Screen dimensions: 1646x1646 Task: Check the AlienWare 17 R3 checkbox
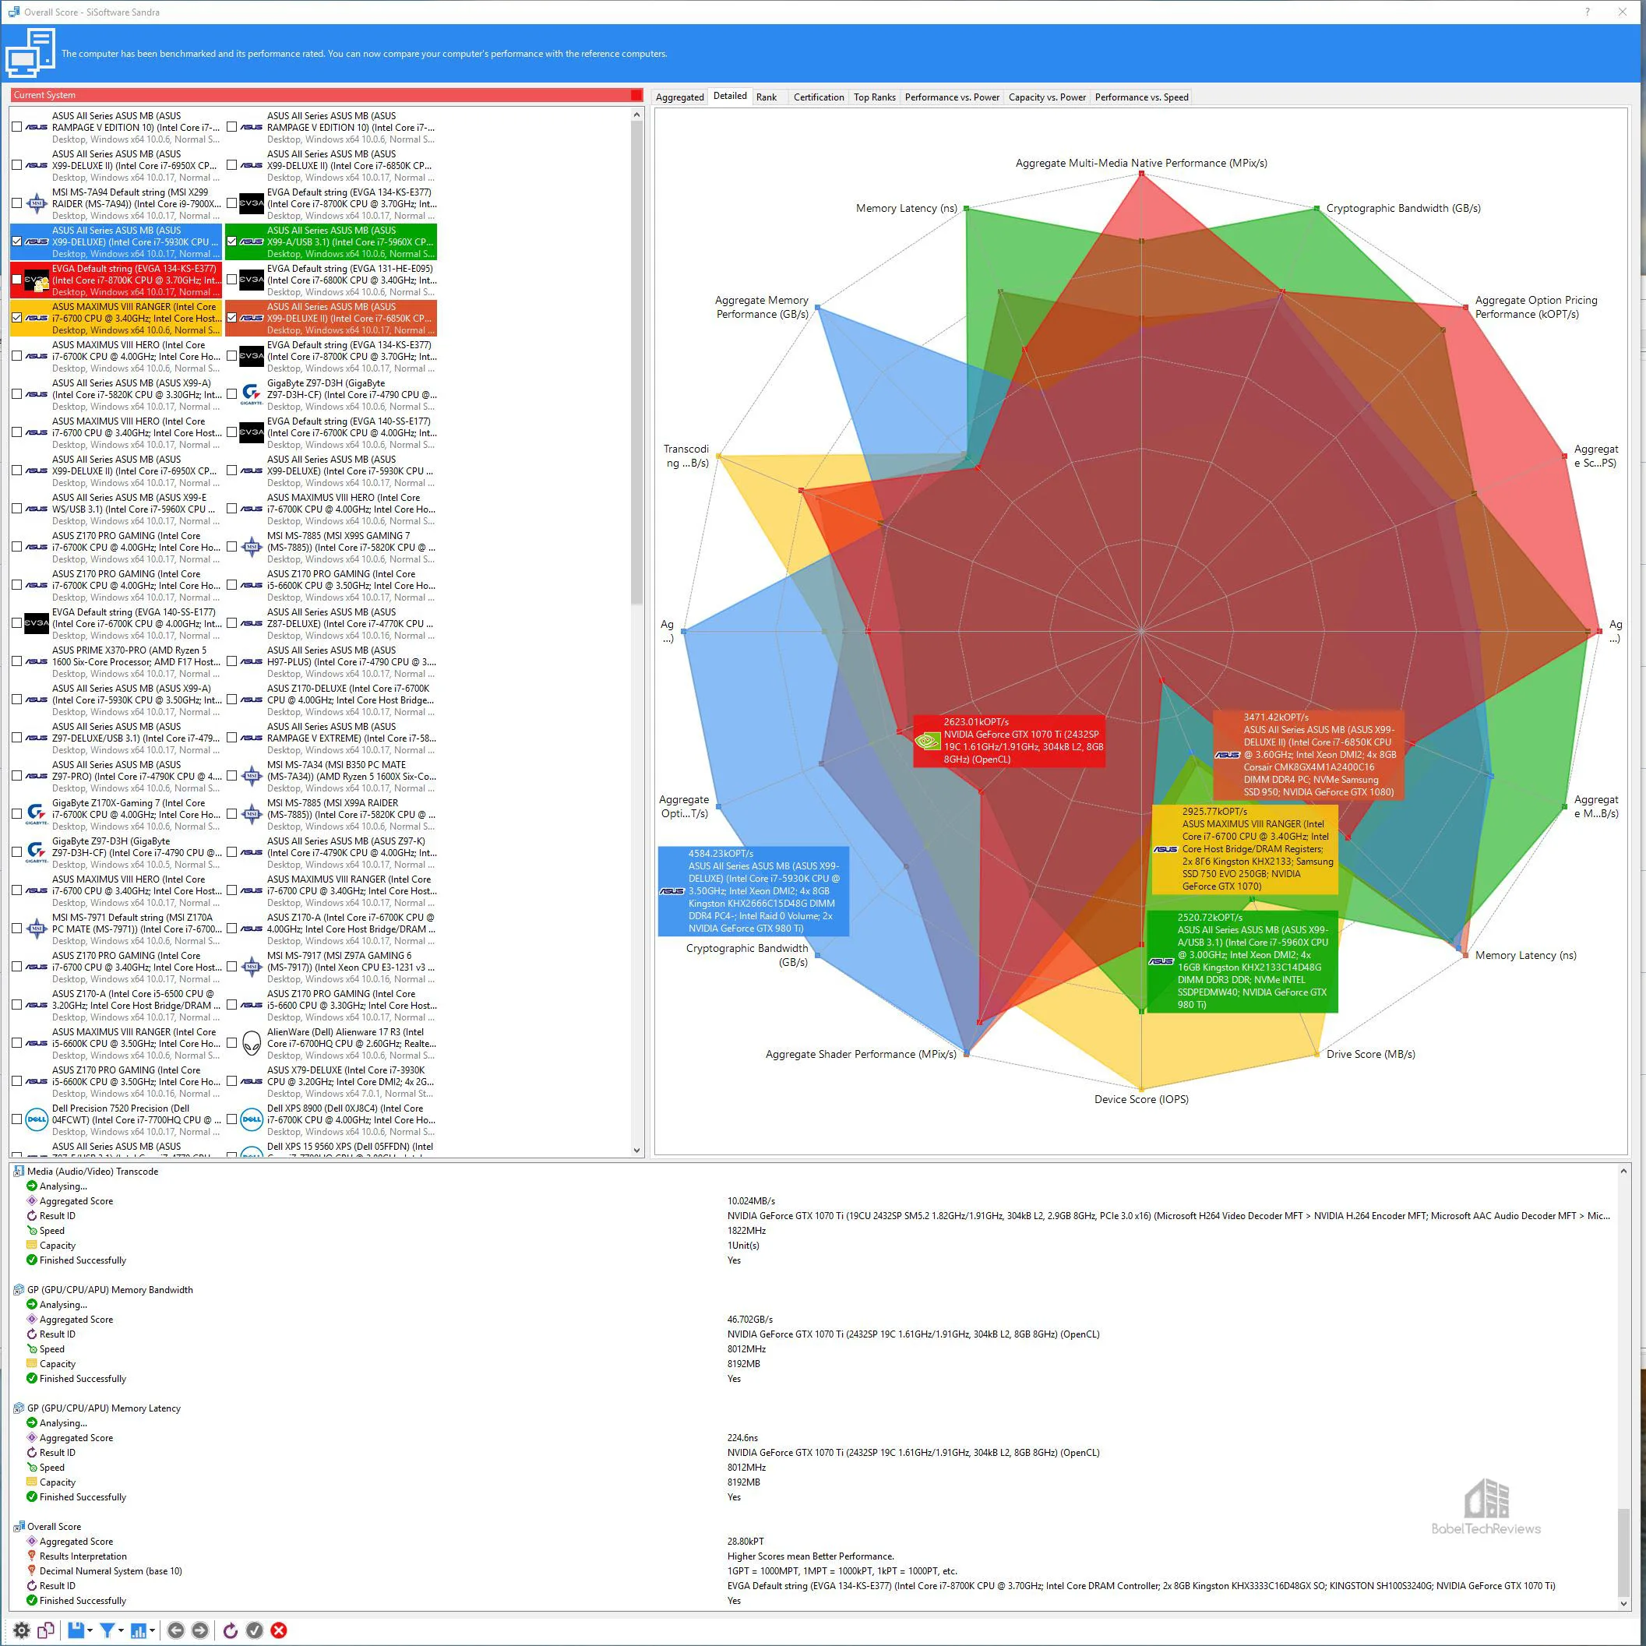(x=231, y=1043)
